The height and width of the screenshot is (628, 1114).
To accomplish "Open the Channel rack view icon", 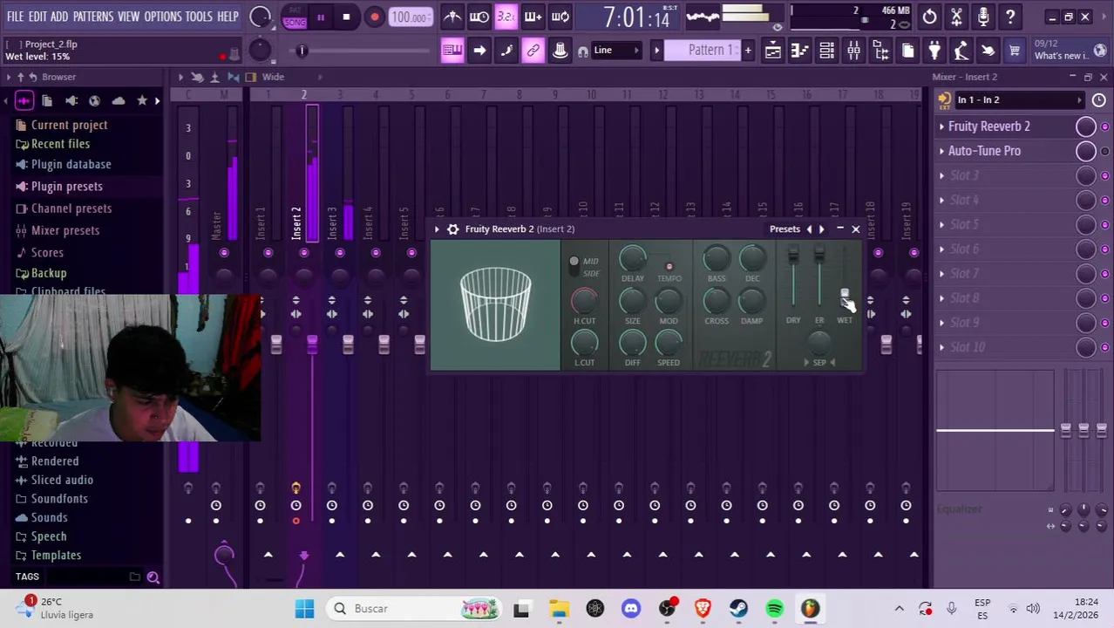I will point(826,51).
